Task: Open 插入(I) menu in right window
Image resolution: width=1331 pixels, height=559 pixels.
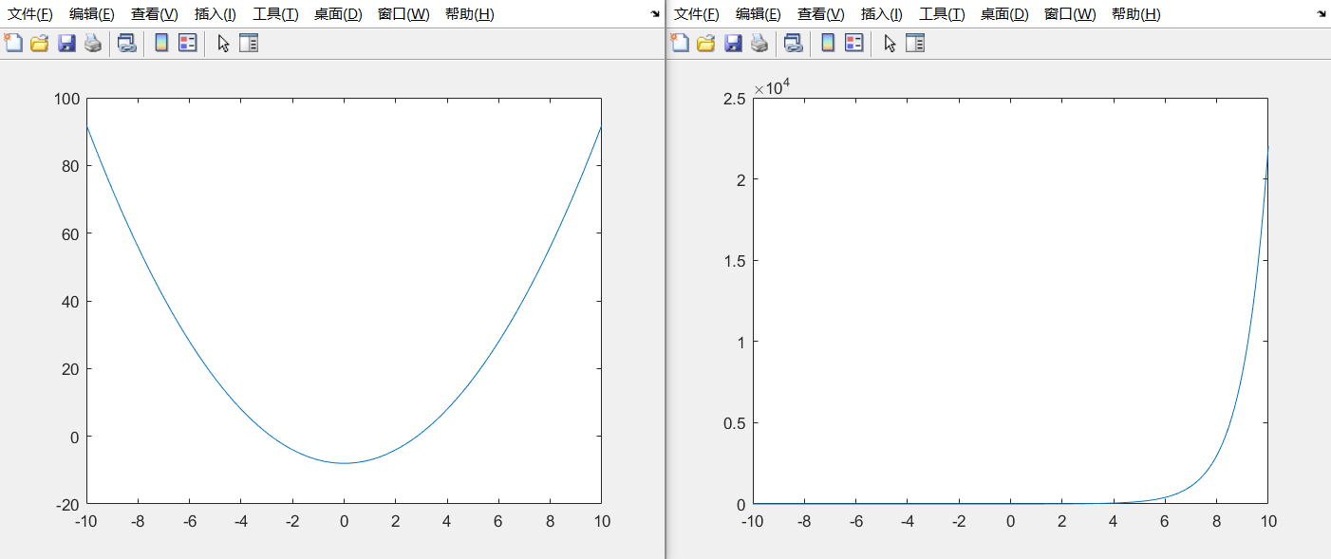Action: (882, 14)
